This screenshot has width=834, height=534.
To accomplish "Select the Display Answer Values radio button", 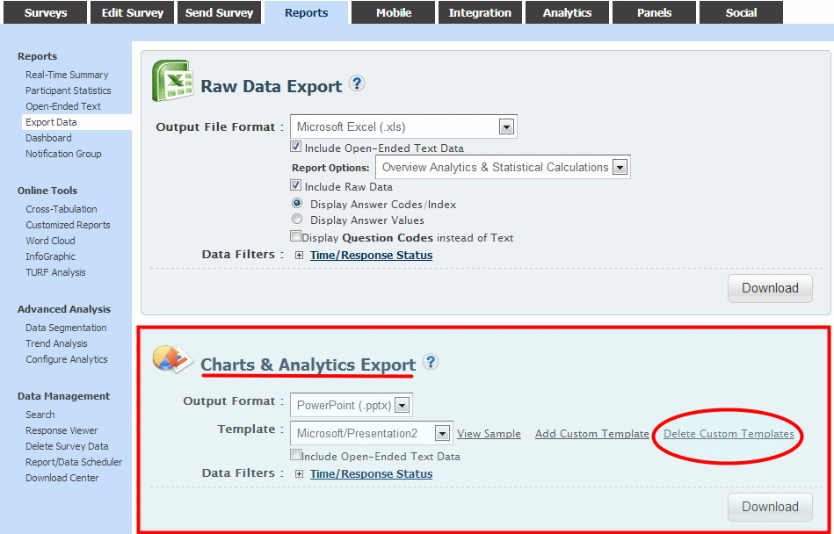I will pos(297,220).
